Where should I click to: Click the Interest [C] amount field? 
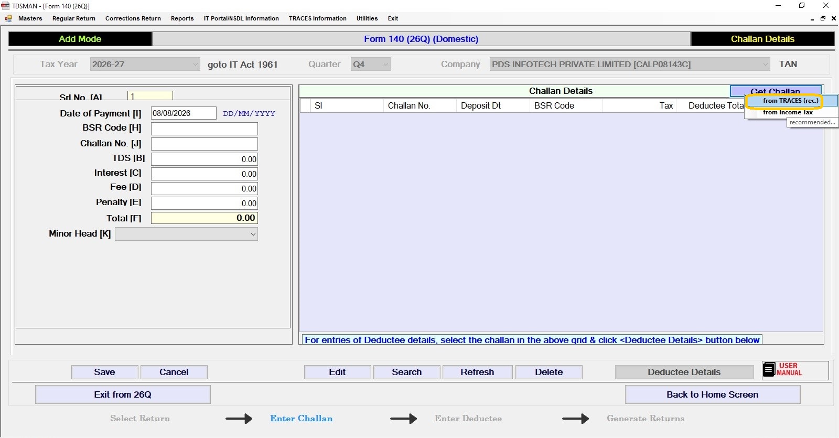tap(205, 174)
